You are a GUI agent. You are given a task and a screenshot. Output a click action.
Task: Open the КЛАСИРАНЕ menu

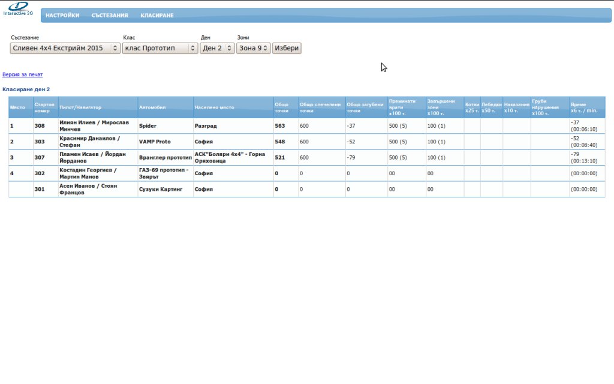coord(157,16)
